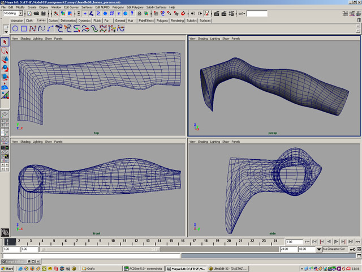Switch to UltraEdit-32 taskbar window

(228, 269)
